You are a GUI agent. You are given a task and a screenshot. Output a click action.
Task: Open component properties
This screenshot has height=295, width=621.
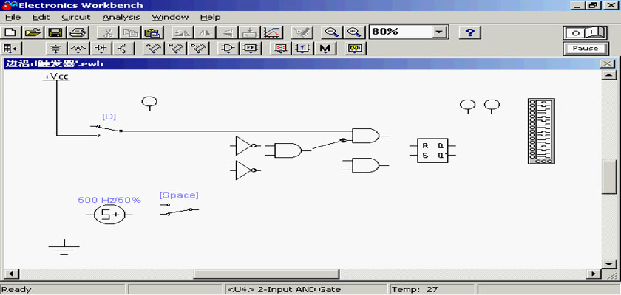pyautogui.click(x=301, y=32)
